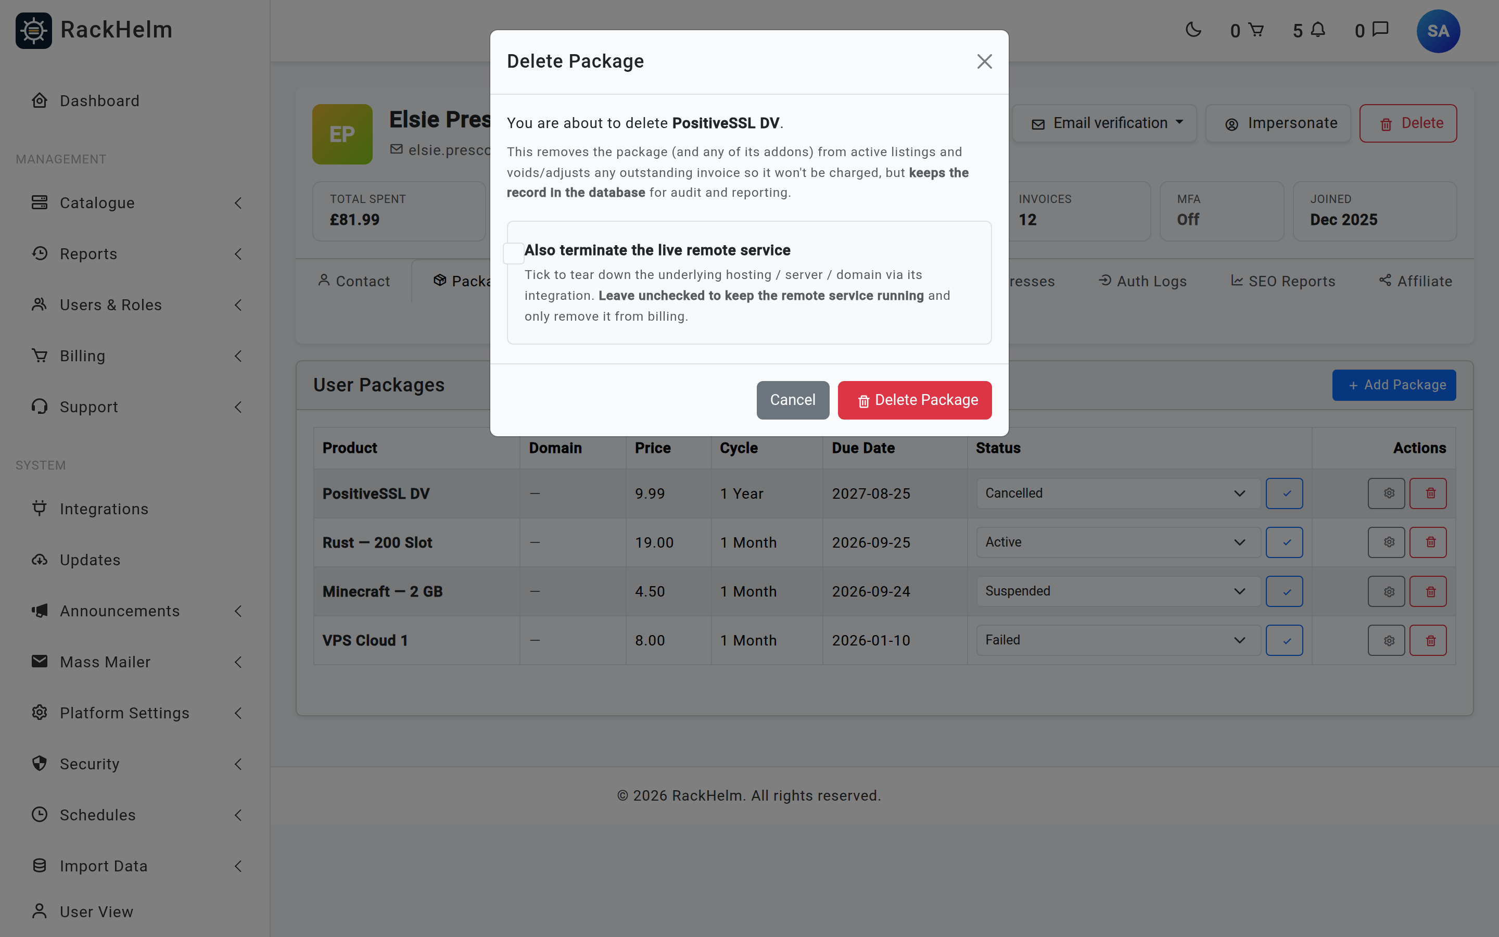Click the RackHelm logo icon
1499x937 pixels.
tap(33, 30)
